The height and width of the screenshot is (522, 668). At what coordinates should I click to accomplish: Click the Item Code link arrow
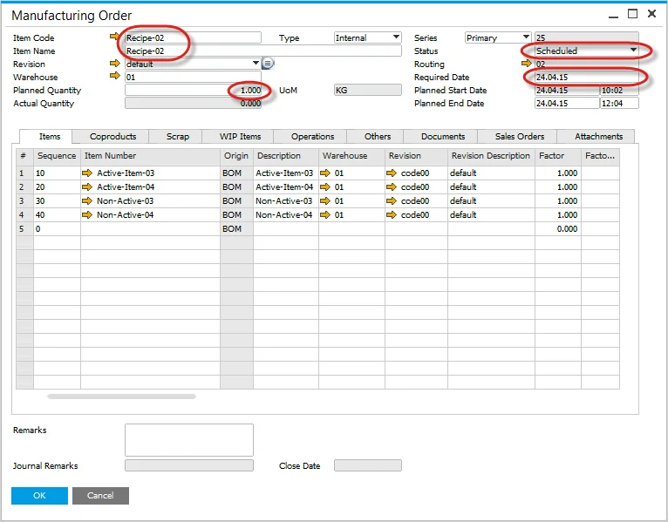(114, 37)
